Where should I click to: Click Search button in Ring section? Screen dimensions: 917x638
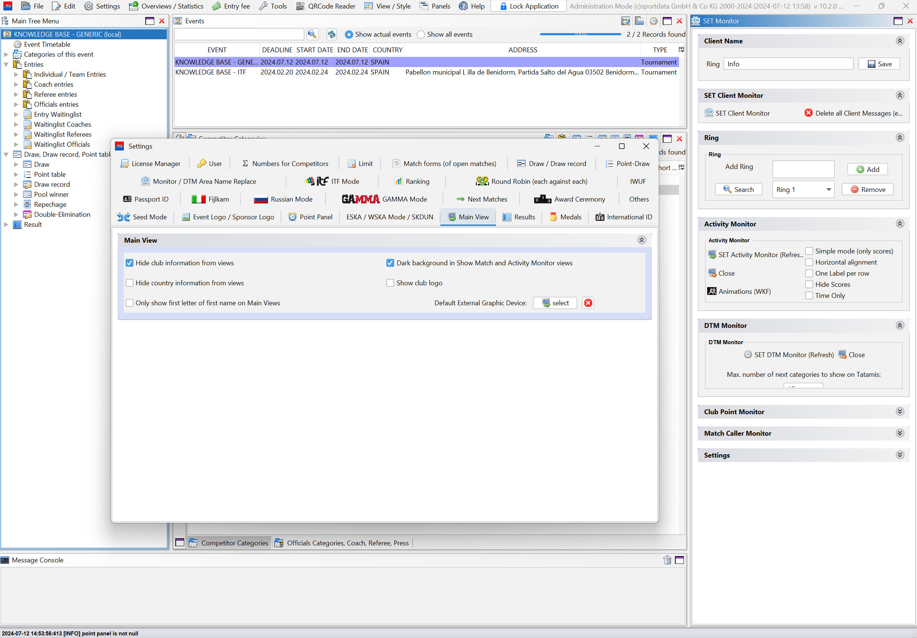(738, 189)
